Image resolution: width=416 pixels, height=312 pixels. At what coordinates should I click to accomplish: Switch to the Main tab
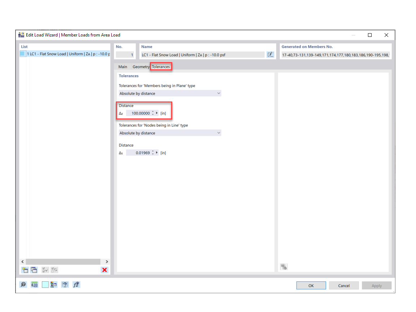pyautogui.click(x=123, y=66)
